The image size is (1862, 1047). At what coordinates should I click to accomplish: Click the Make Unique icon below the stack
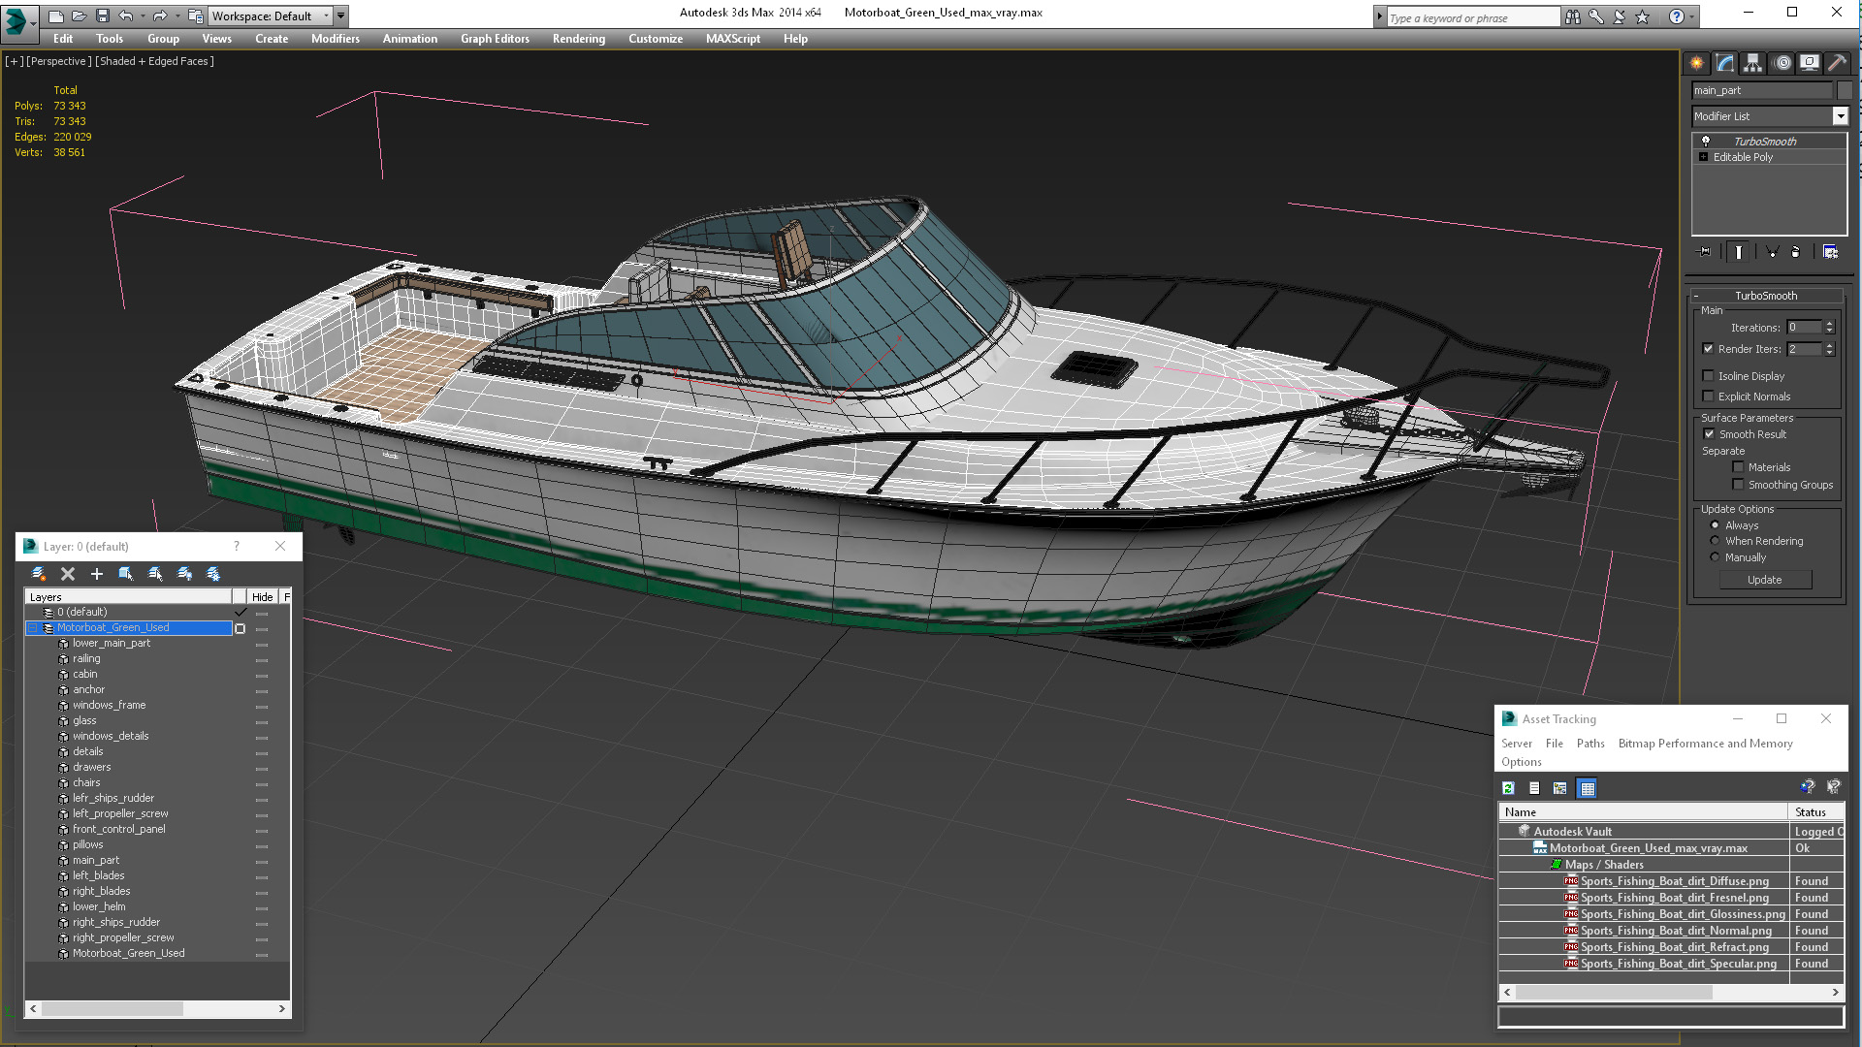click(1772, 252)
